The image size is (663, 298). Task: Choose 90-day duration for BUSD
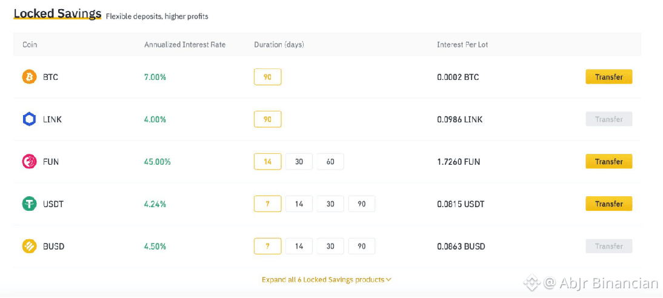[x=362, y=247]
